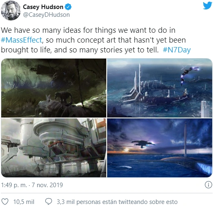This screenshot has width=213, height=206.
Task: Click the Twitter bird logo
Action: pos(207,5)
